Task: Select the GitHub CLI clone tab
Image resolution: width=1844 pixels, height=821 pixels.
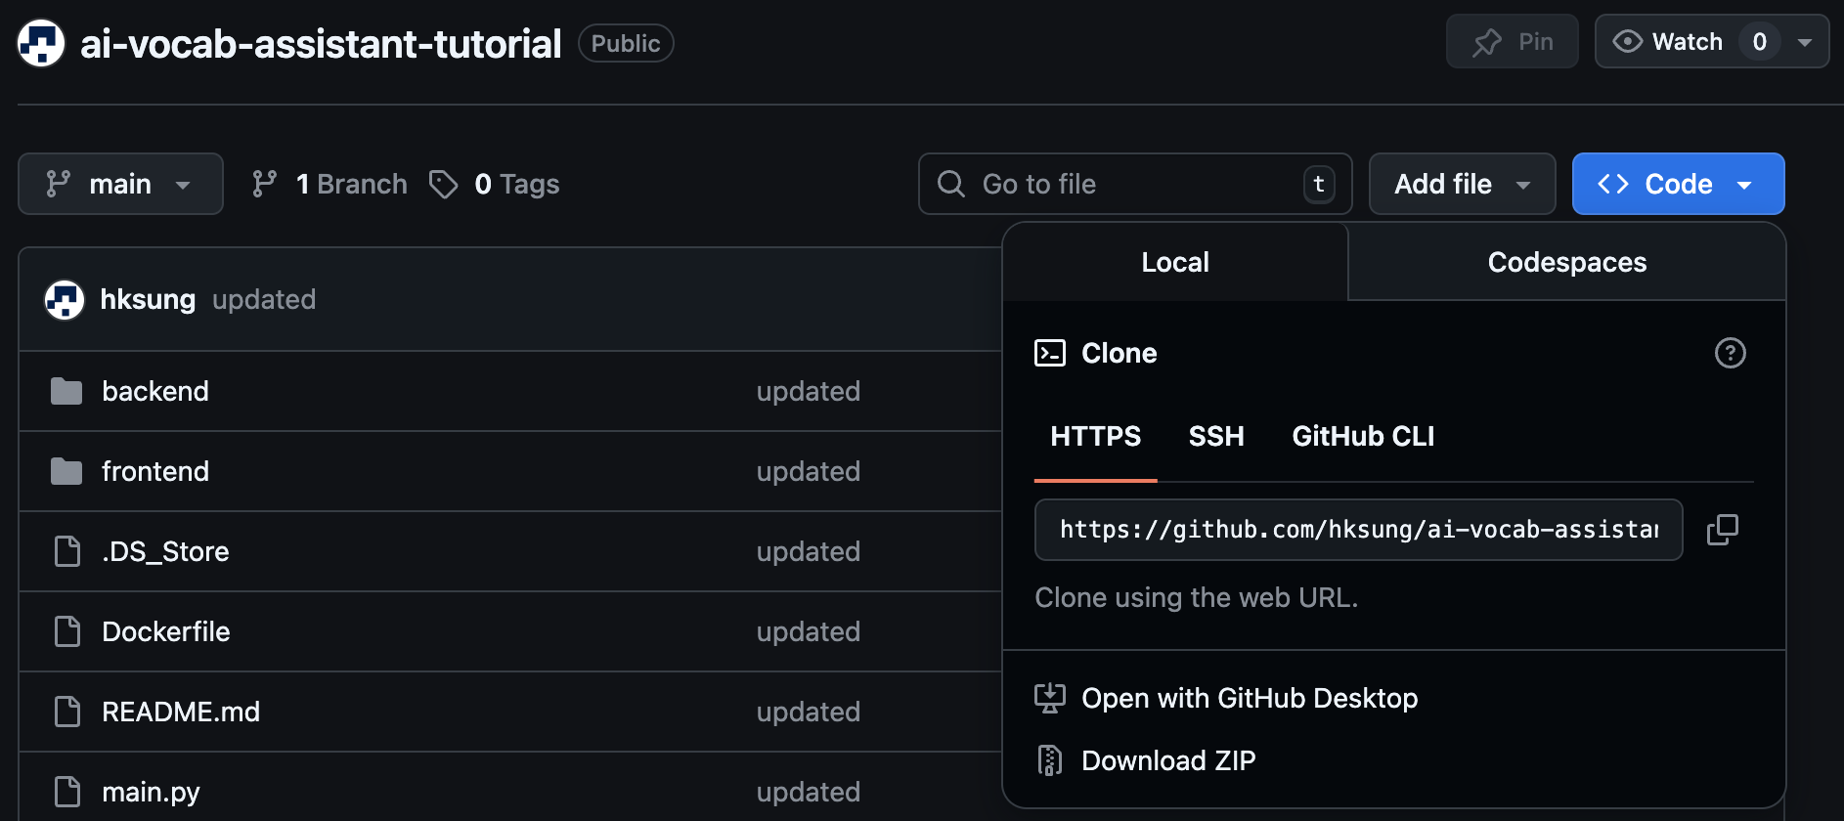Action: (x=1363, y=436)
